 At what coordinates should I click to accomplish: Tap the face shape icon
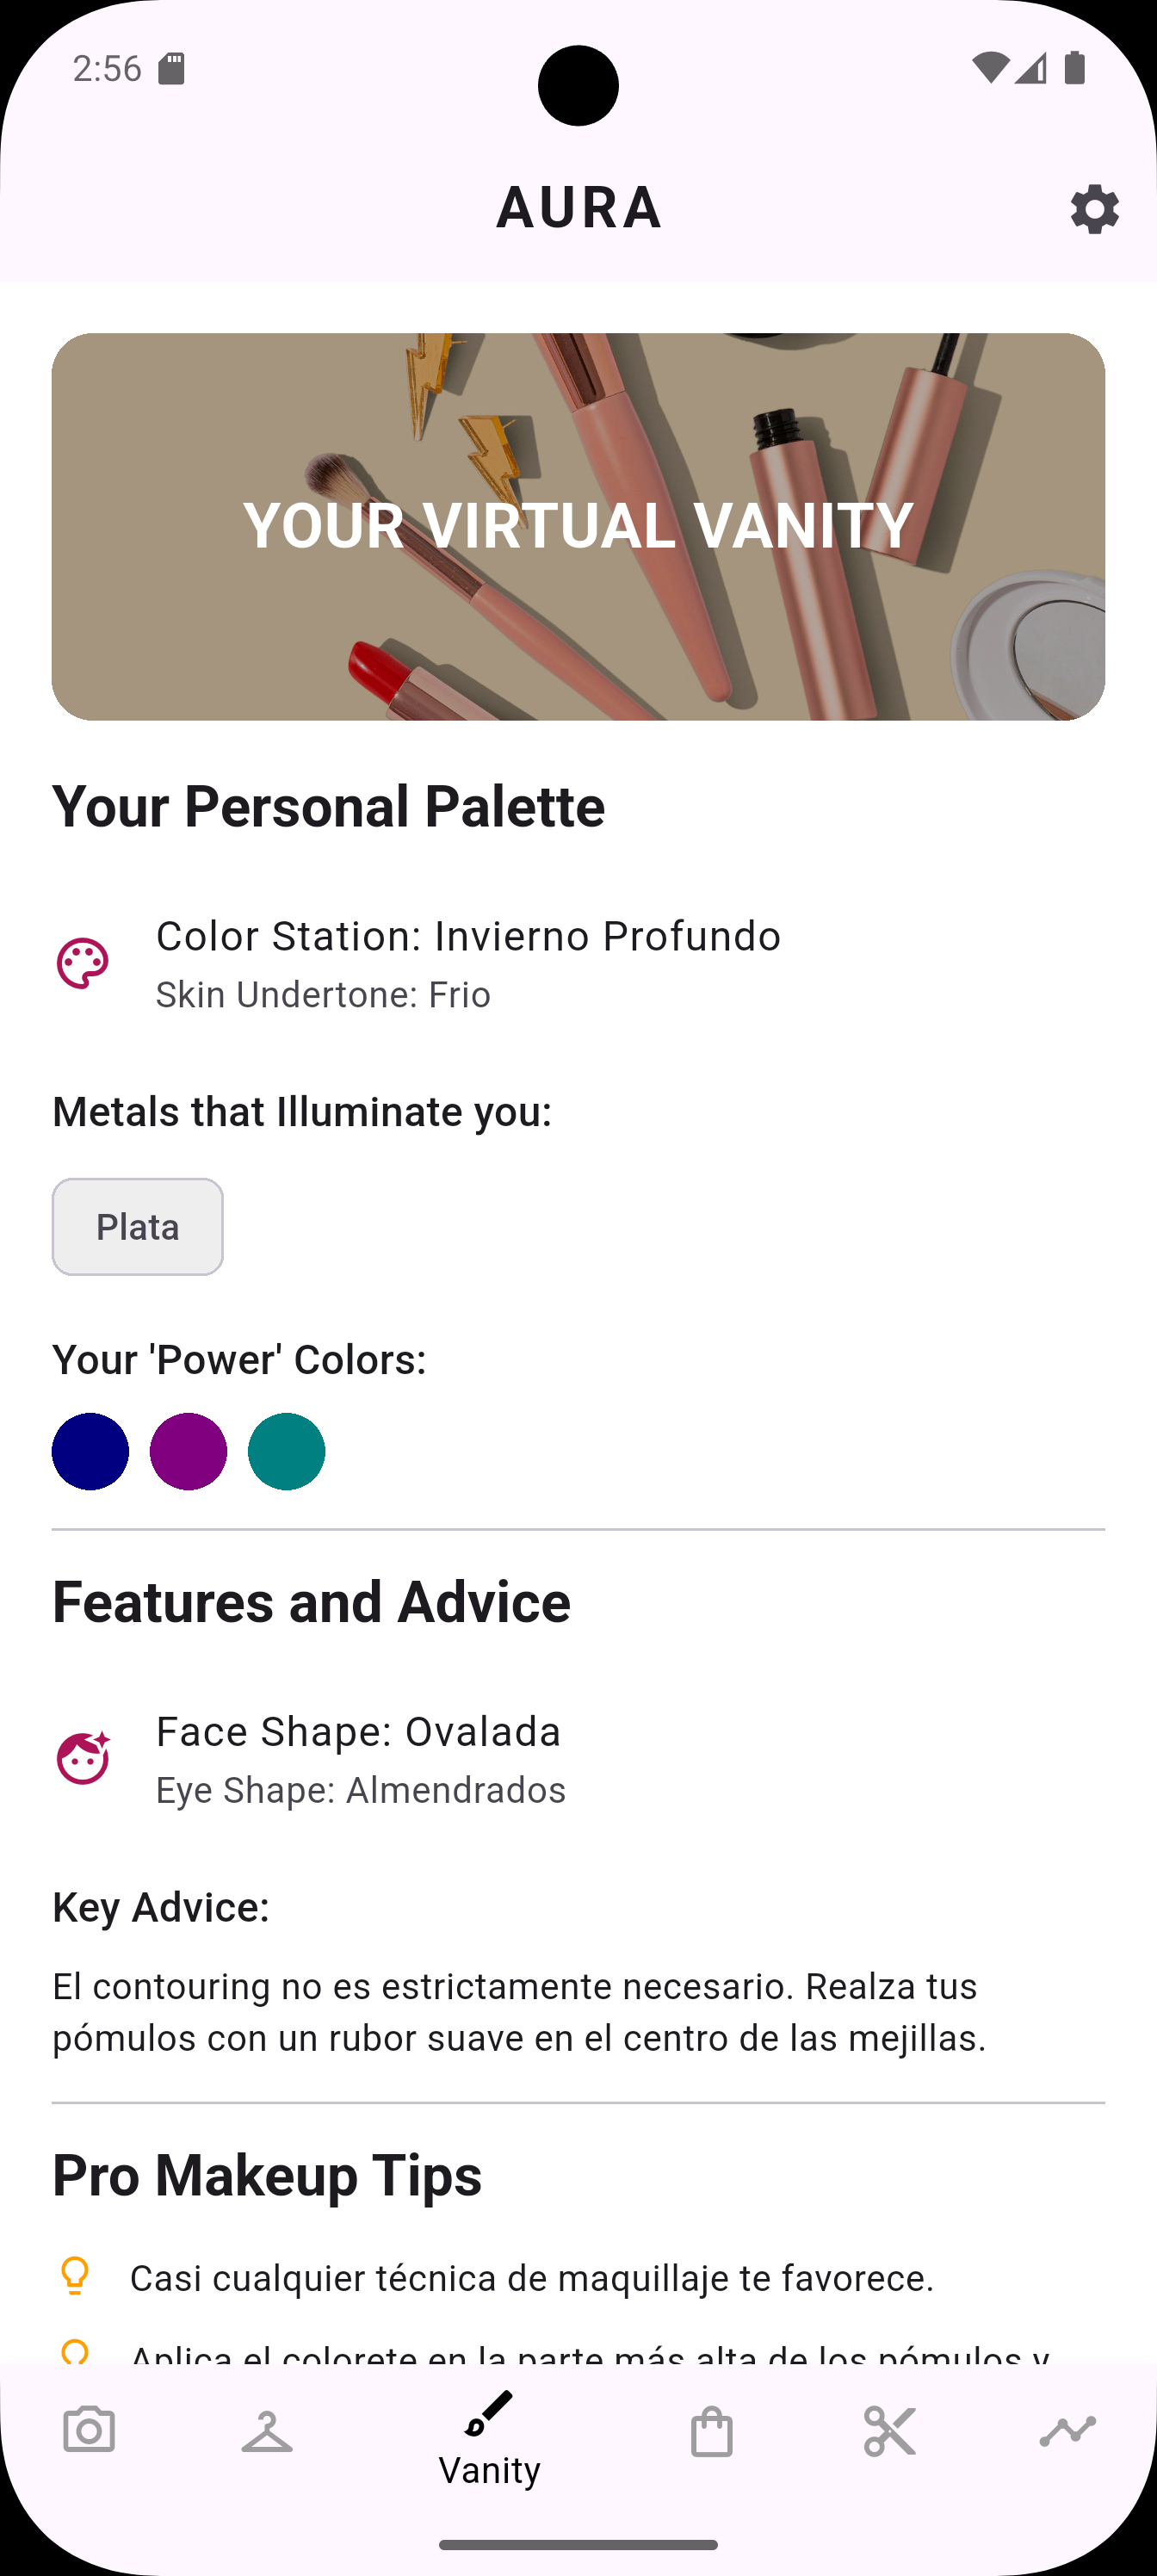(83, 1759)
